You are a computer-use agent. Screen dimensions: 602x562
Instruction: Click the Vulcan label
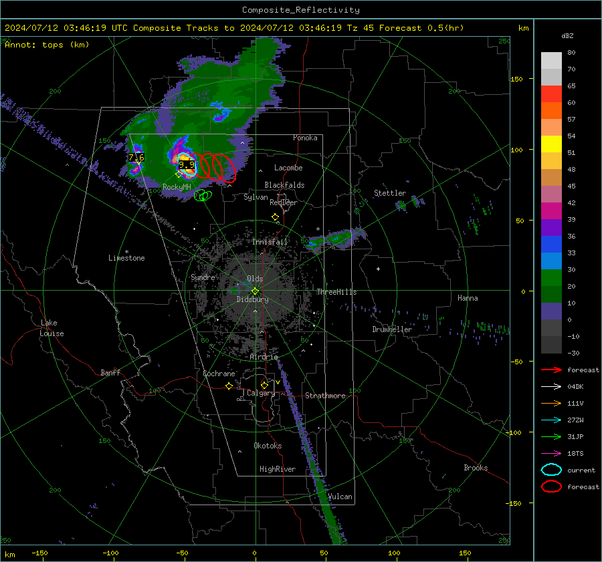click(x=340, y=497)
